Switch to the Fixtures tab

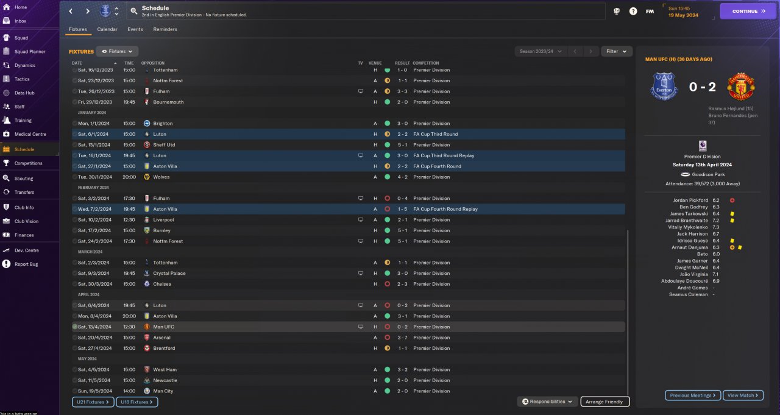(77, 29)
